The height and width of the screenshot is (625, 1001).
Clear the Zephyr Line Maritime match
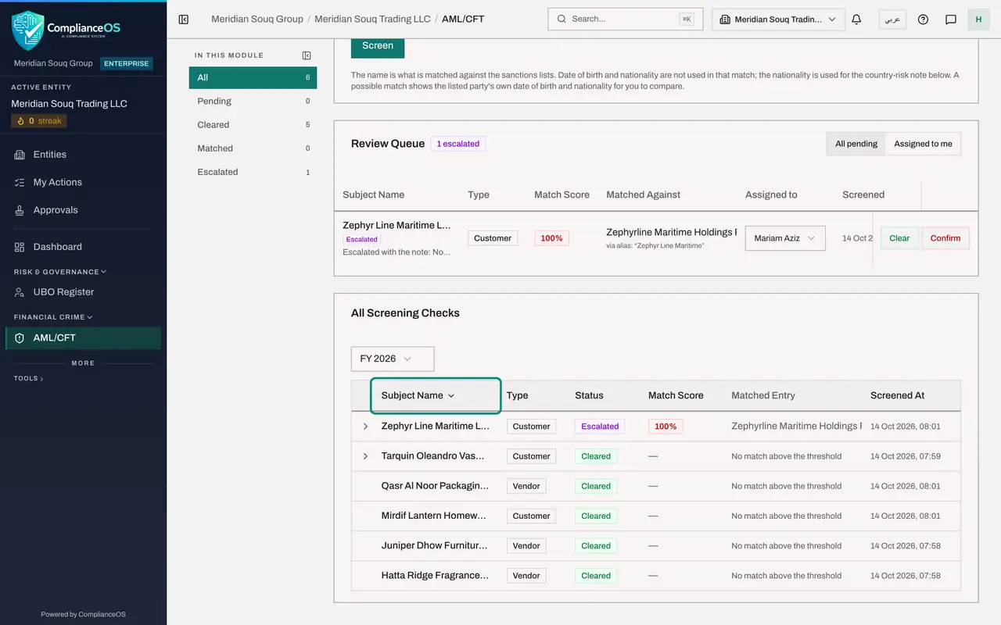tap(899, 238)
